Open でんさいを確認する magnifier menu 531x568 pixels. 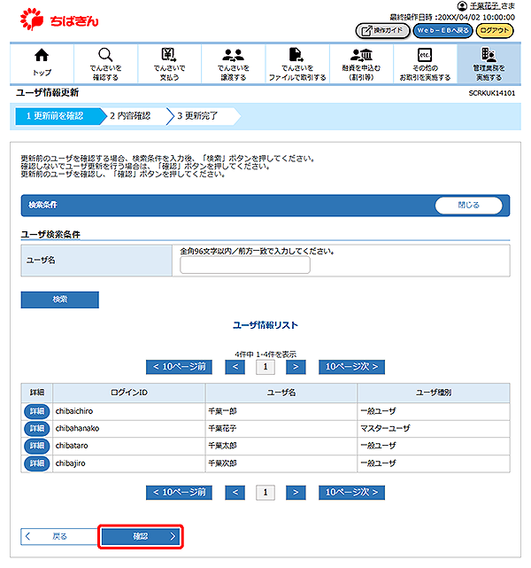(105, 63)
